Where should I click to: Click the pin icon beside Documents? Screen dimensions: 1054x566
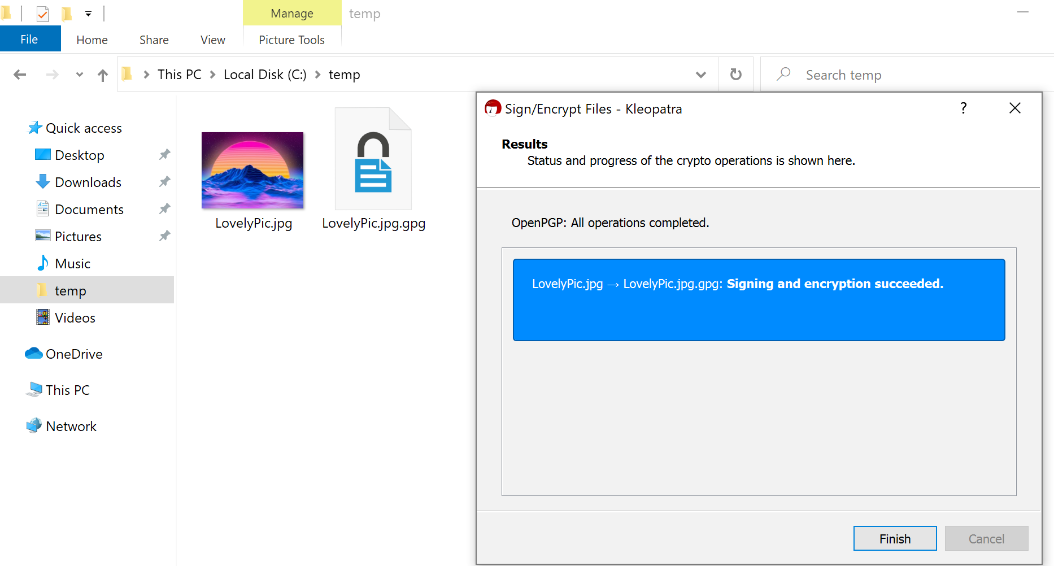(164, 208)
